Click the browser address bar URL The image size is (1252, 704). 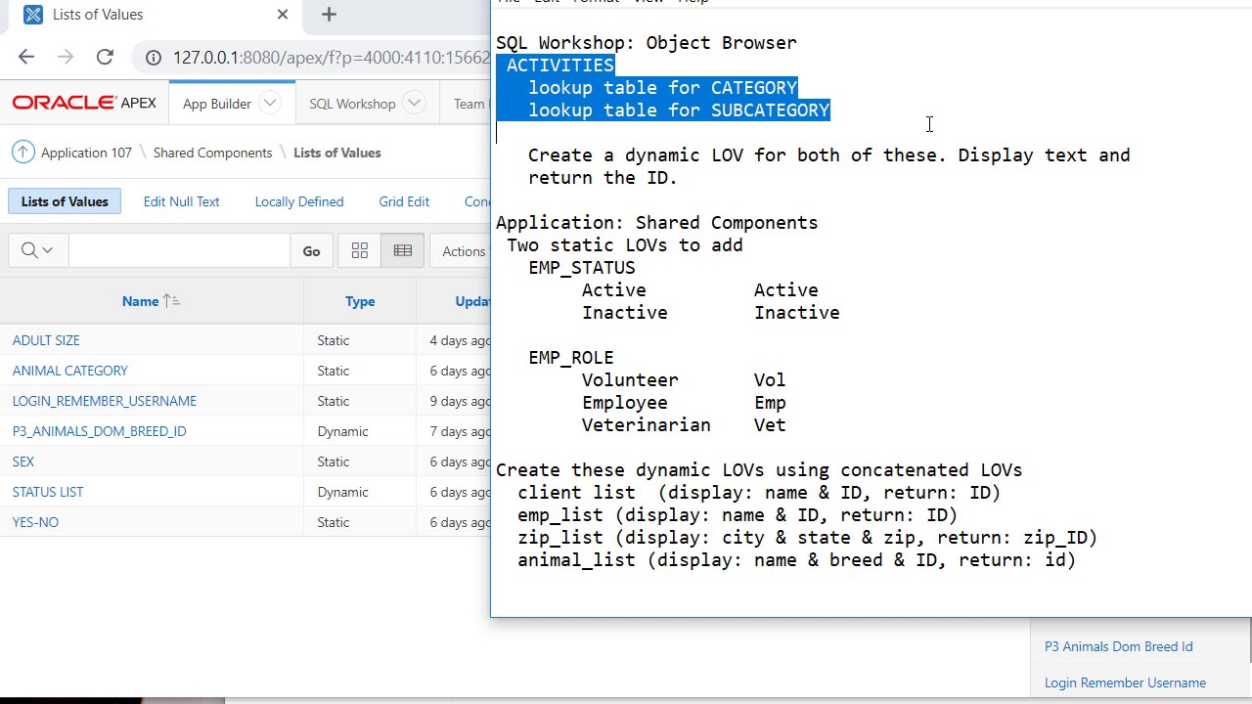pos(331,58)
